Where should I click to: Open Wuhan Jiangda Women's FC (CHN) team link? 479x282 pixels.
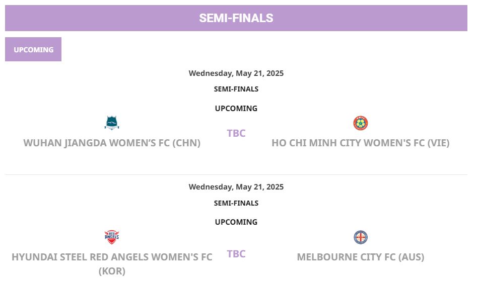click(112, 143)
